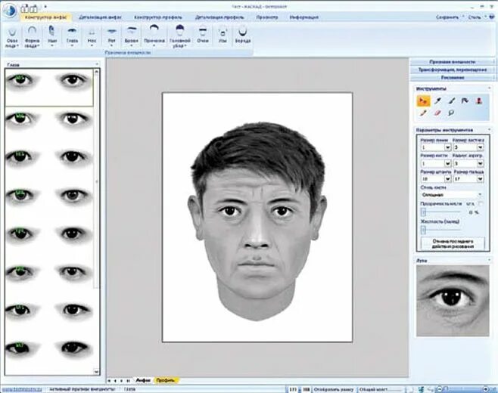Open brush size dropdown
This screenshot has width=498, height=393.
447,163
